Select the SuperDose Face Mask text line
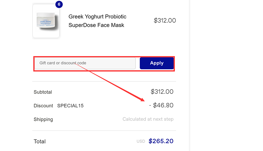Viewport: 263px width, 151px height. (96, 25)
